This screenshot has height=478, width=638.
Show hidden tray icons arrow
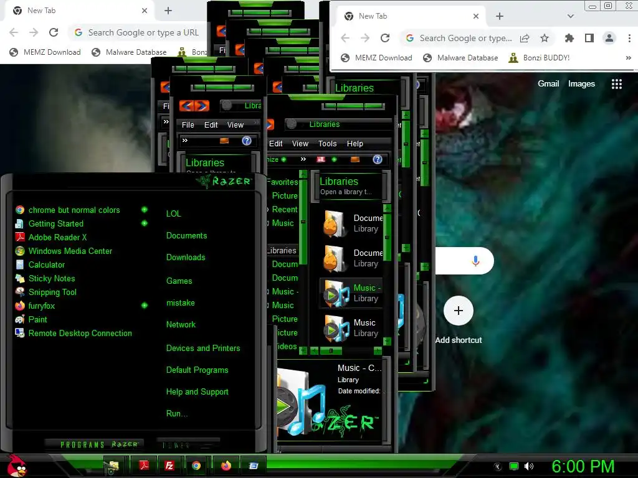pos(498,467)
